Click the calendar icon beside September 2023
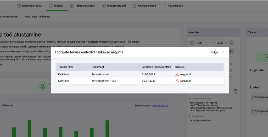The width and height of the screenshot is (268, 137). [19, 6]
